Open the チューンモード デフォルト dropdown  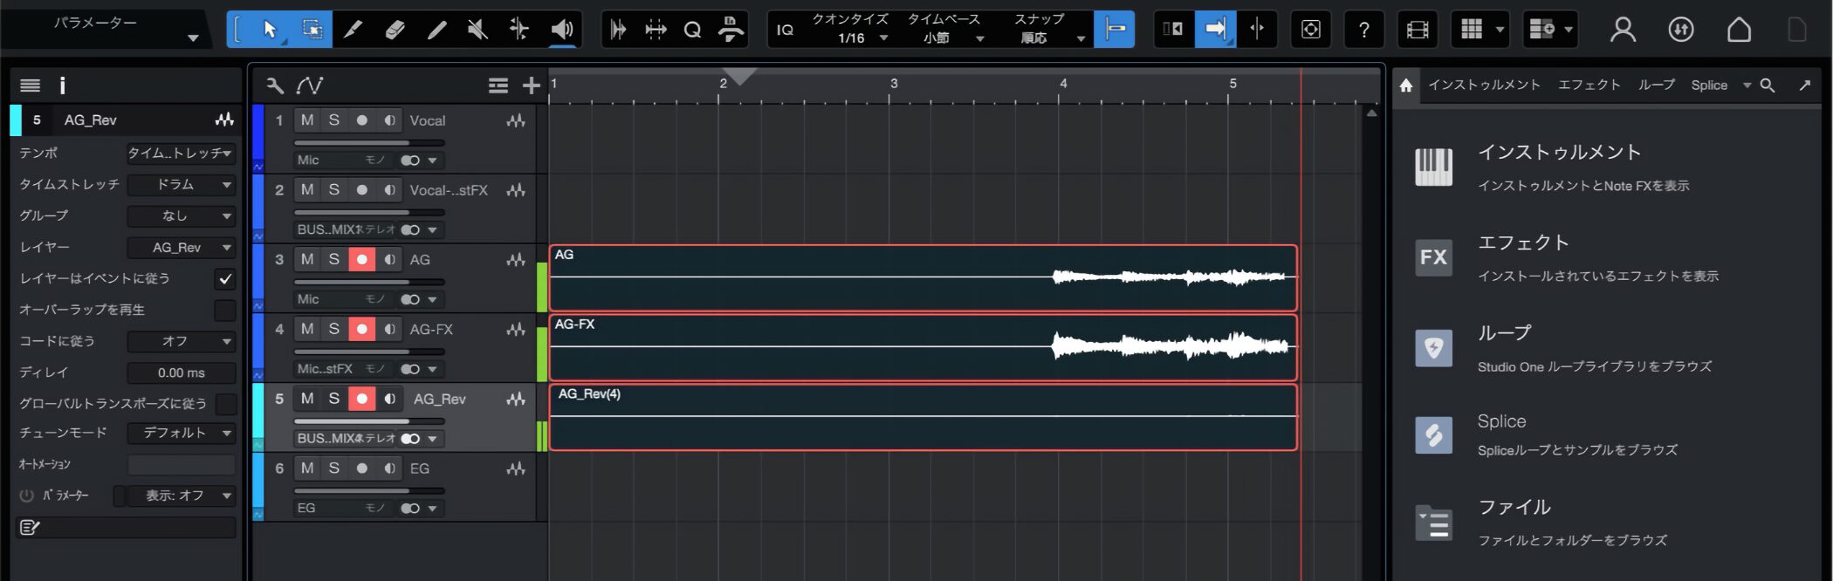pos(182,433)
